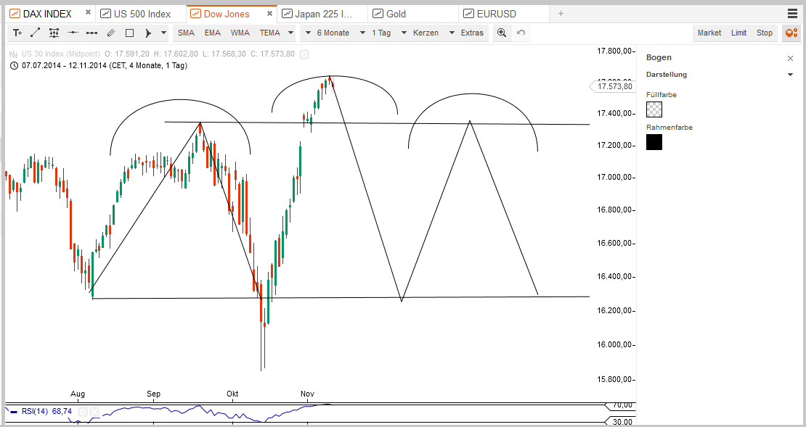
Task: Open the Extras menu
Action: pos(471,33)
